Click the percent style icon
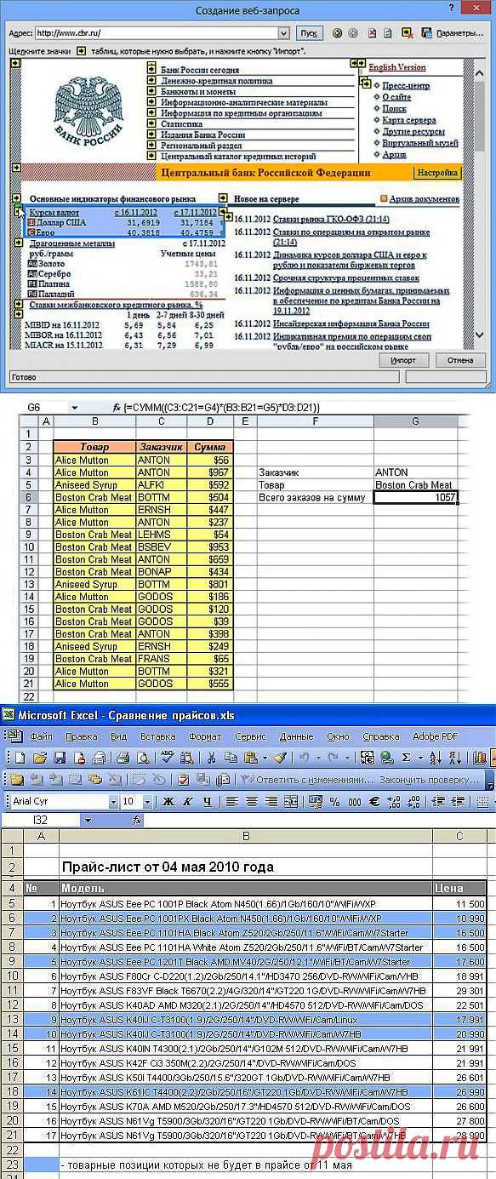The height and width of the screenshot is (1179, 496). [x=334, y=801]
